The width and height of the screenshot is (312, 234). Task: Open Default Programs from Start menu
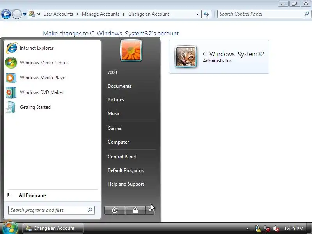pos(126,170)
